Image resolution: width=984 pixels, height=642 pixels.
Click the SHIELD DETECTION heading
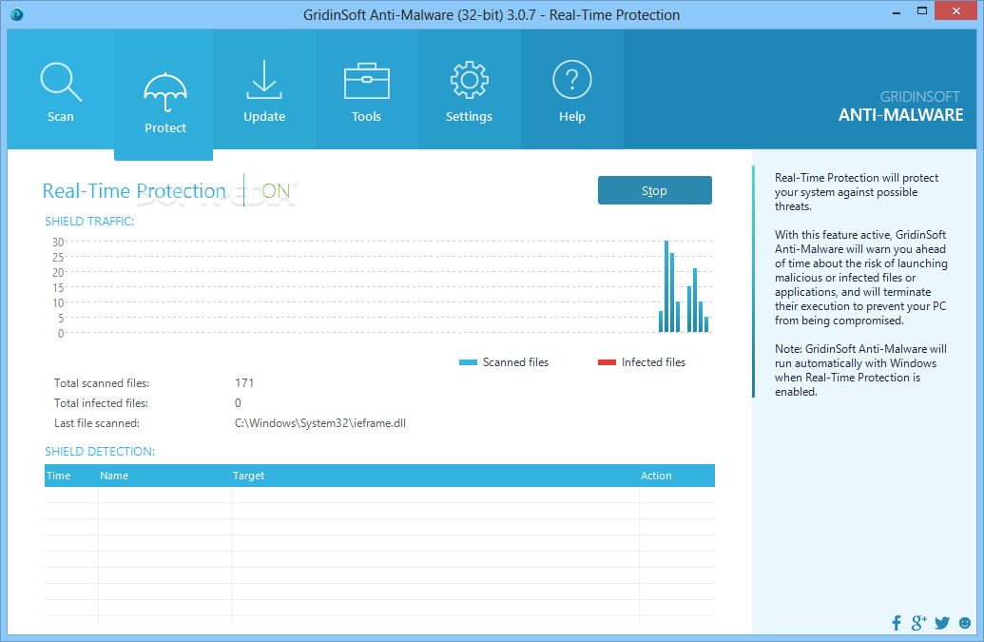pyautogui.click(x=100, y=451)
